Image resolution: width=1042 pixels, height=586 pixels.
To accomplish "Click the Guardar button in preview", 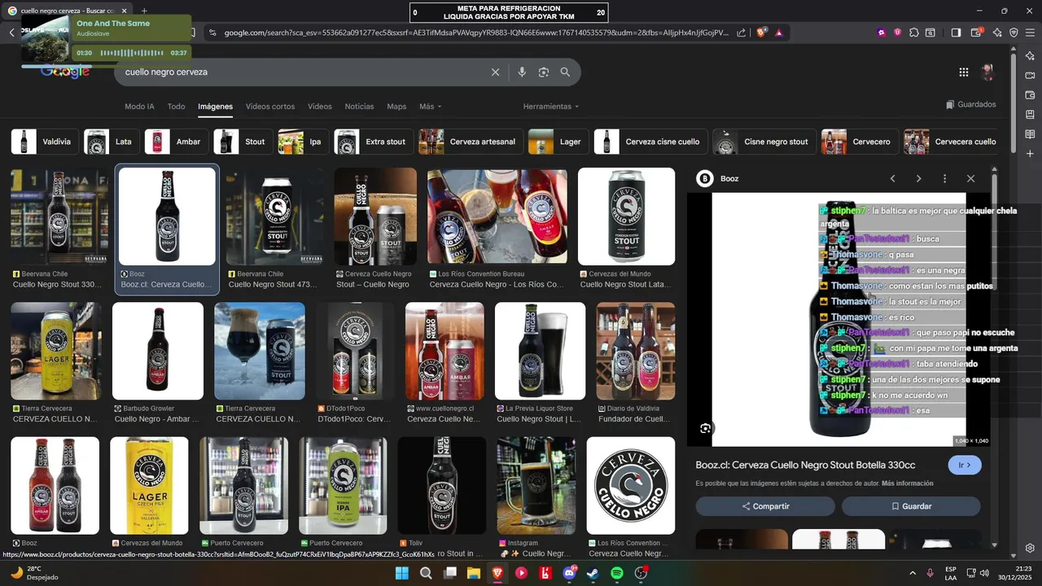I will coord(911,506).
